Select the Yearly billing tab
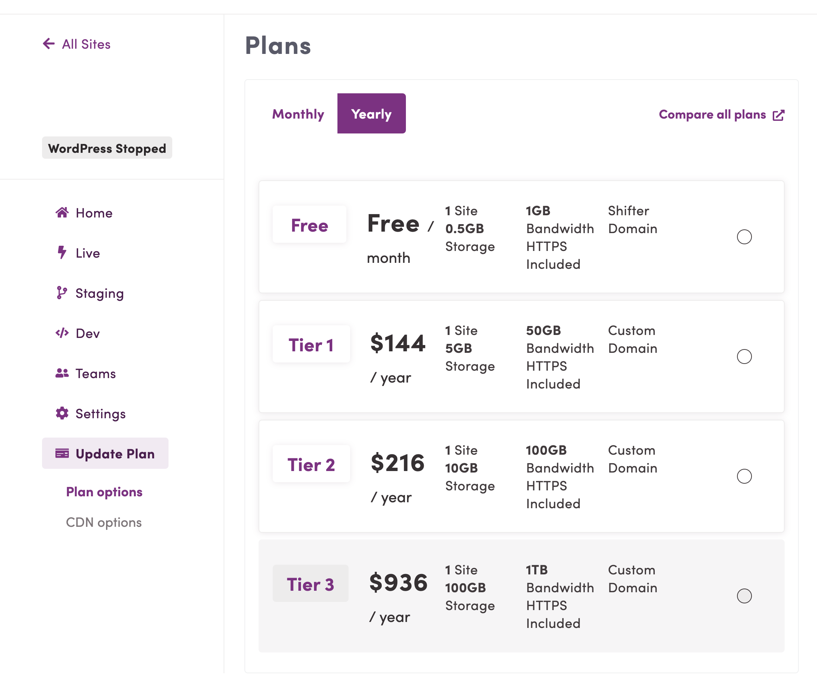The height and width of the screenshot is (677, 817). (372, 113)
